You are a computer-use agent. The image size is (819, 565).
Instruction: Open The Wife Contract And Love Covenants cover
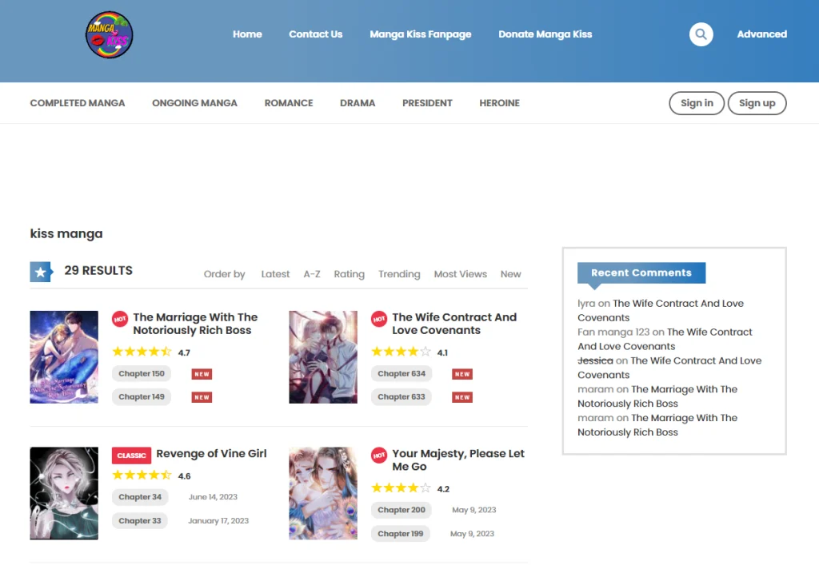pyautogui.click(x=323, y=357)
